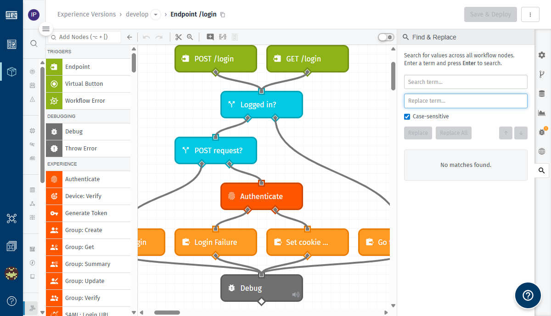Viewport: 551px width, 316px height.
Task: Select the POST request? conditional node
Action: [x=216, y=150]
